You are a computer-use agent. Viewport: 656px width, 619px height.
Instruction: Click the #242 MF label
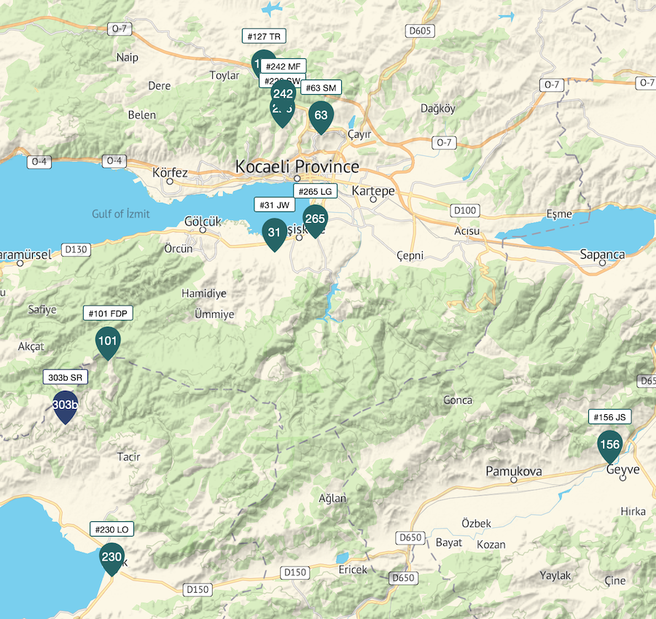tap(284, 66)
